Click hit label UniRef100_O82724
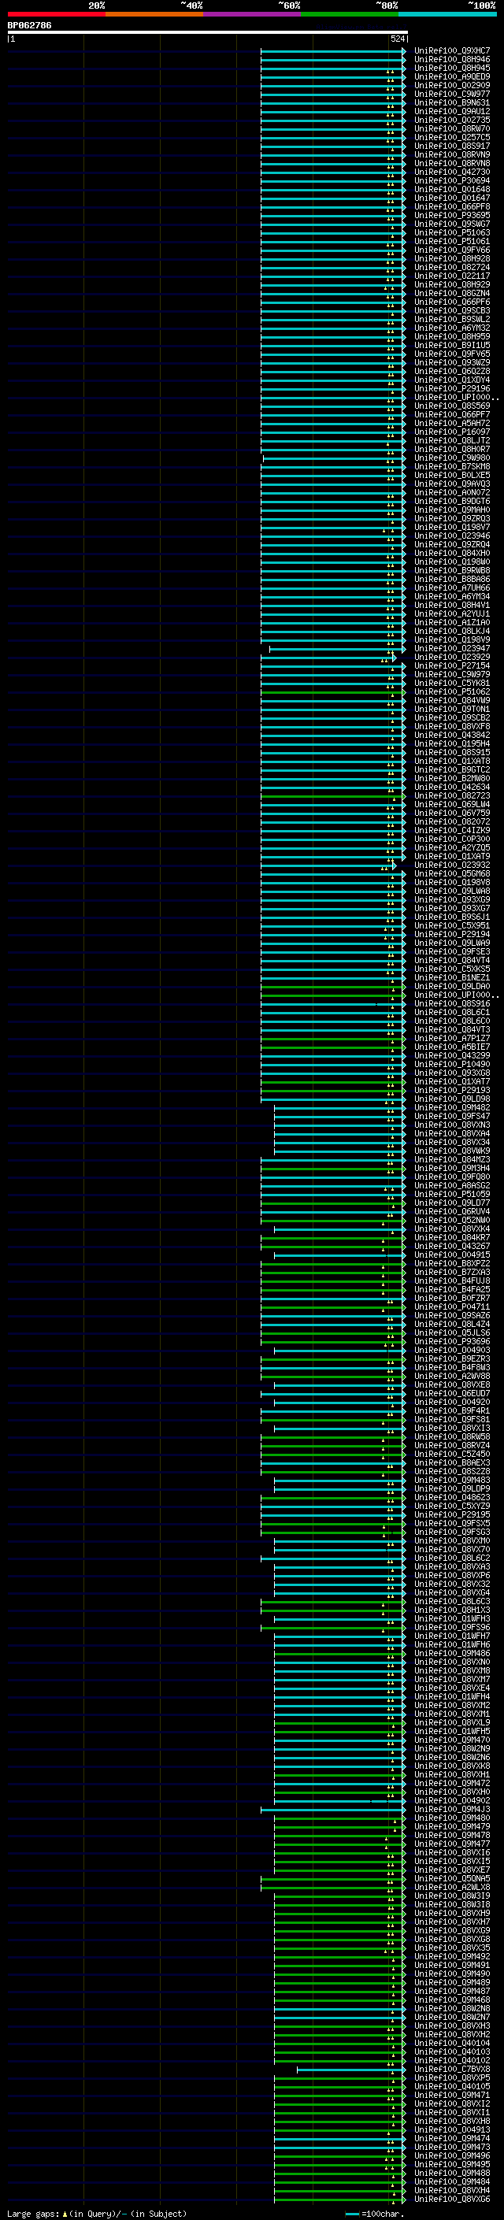 [x=452, y=267]
